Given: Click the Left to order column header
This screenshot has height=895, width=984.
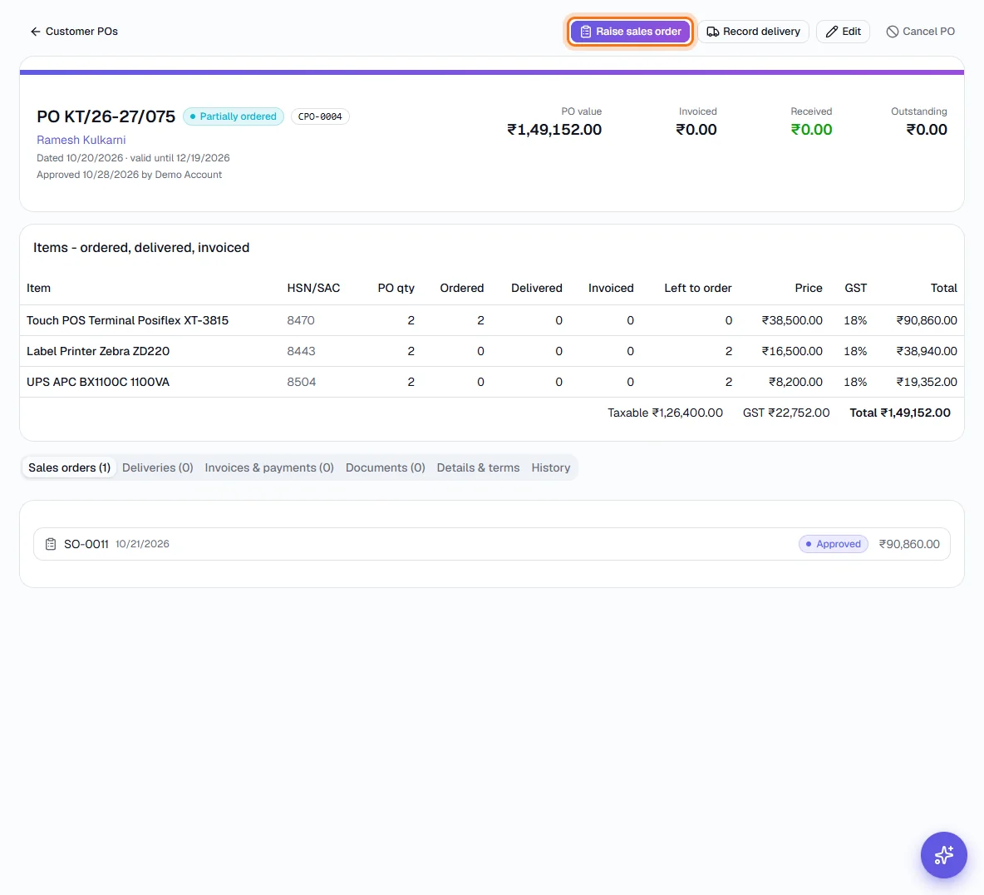Looking at the screenshot, I should (x=698, y=289).
